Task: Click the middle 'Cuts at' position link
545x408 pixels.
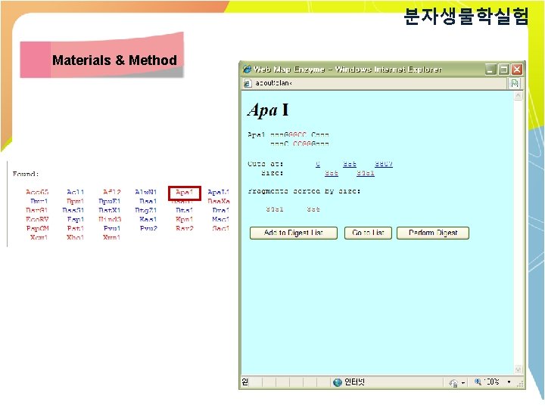Action: [349, 164]
